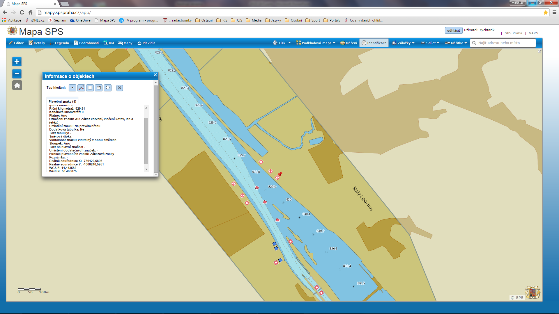Reload the page in browser
559x314 pixels.
22,13
